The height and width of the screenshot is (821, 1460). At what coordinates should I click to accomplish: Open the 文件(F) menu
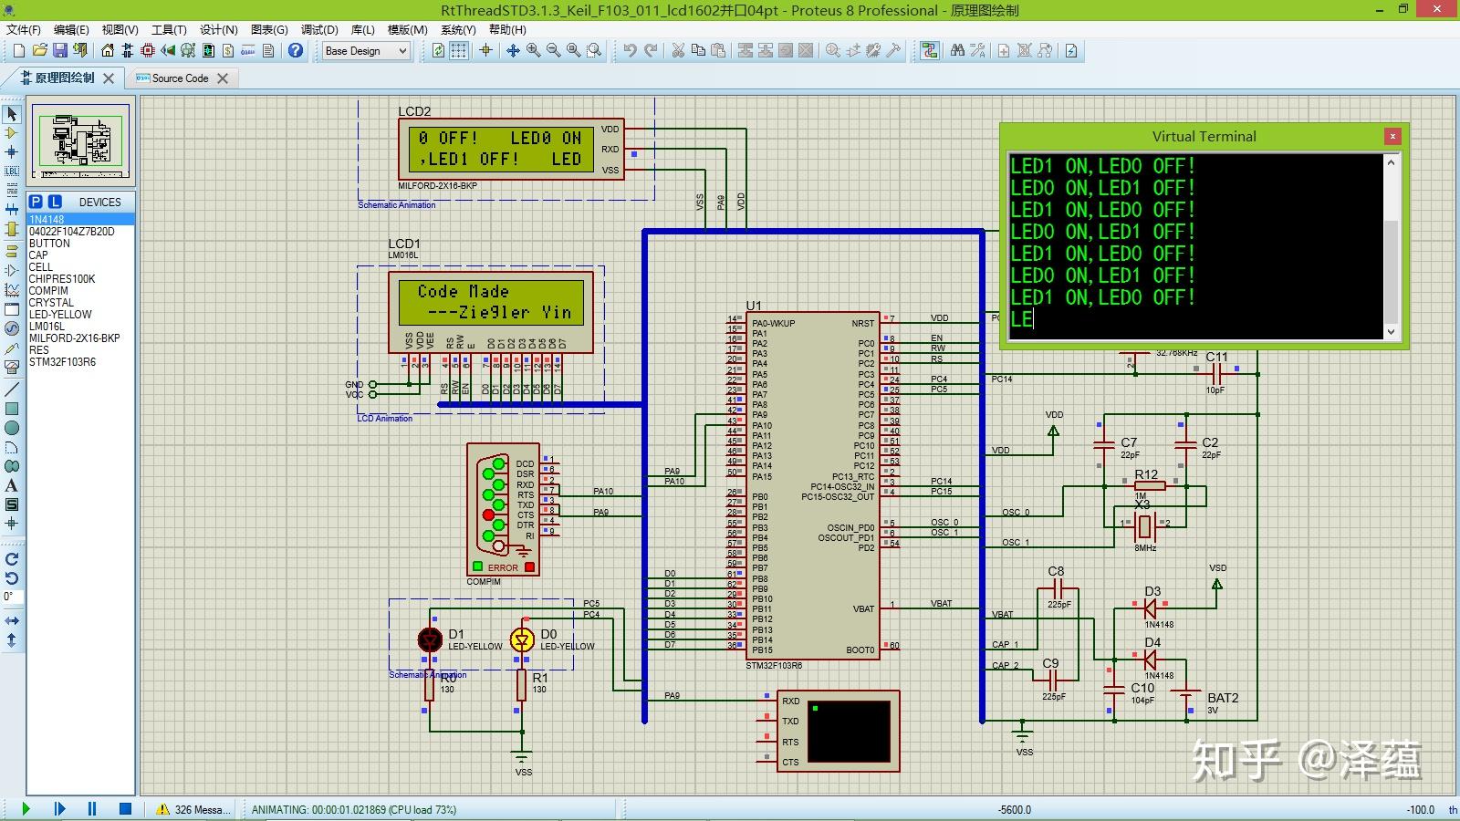[23, 29]
